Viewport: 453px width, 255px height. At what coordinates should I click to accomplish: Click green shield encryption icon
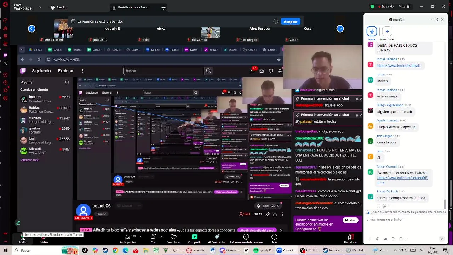372,7
